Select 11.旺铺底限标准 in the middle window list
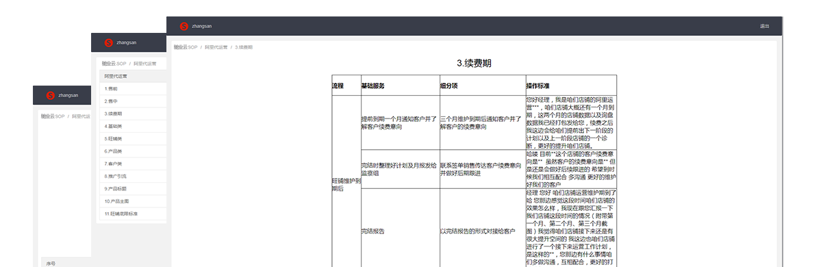 [x=133, y=214]
